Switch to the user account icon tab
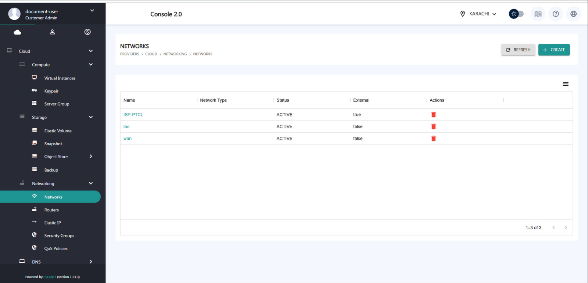The width and height of the screenshot is (588, 283). tap(53, 32)
